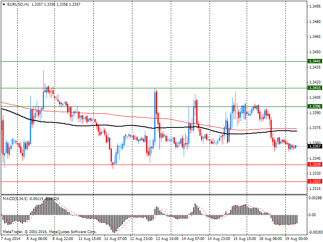Click the 14 Aug 07:00 time label
Viewport: 323px width, 242px height.
[193, 239]
